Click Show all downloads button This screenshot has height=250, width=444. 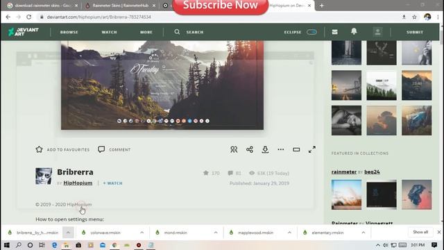pos(420,232)
